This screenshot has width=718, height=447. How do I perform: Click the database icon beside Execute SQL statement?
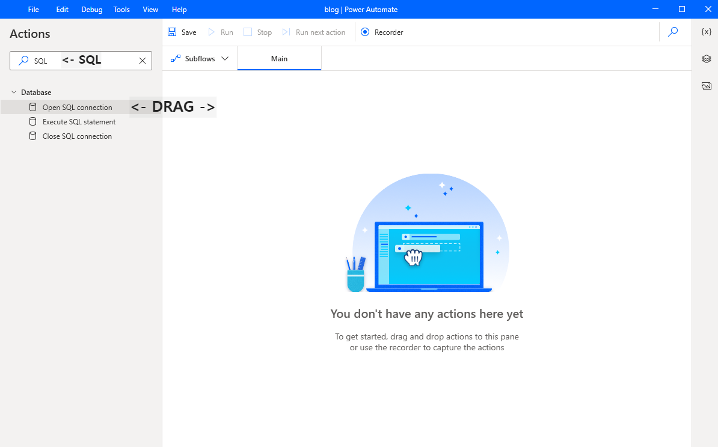point(32,121)
